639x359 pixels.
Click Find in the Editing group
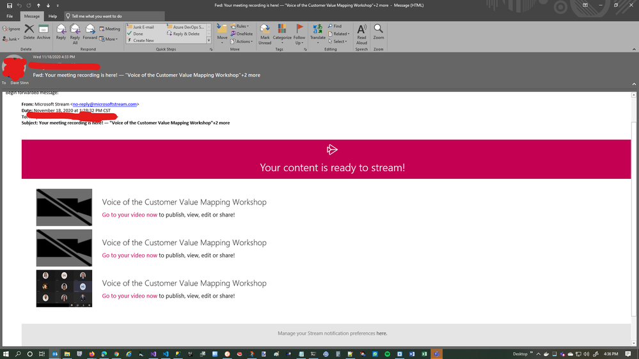335,26
